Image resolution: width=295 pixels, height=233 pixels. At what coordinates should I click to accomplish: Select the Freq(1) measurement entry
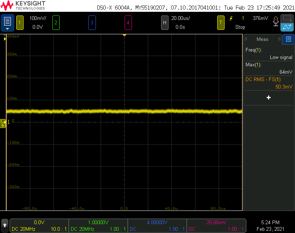click(x=269, y=53)
